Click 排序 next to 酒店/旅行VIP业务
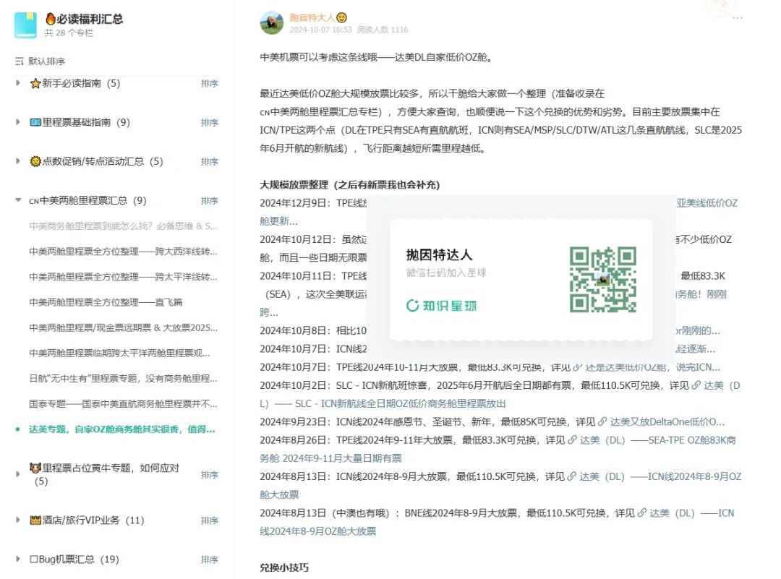 pyautogui.click(x=209, y=520)
